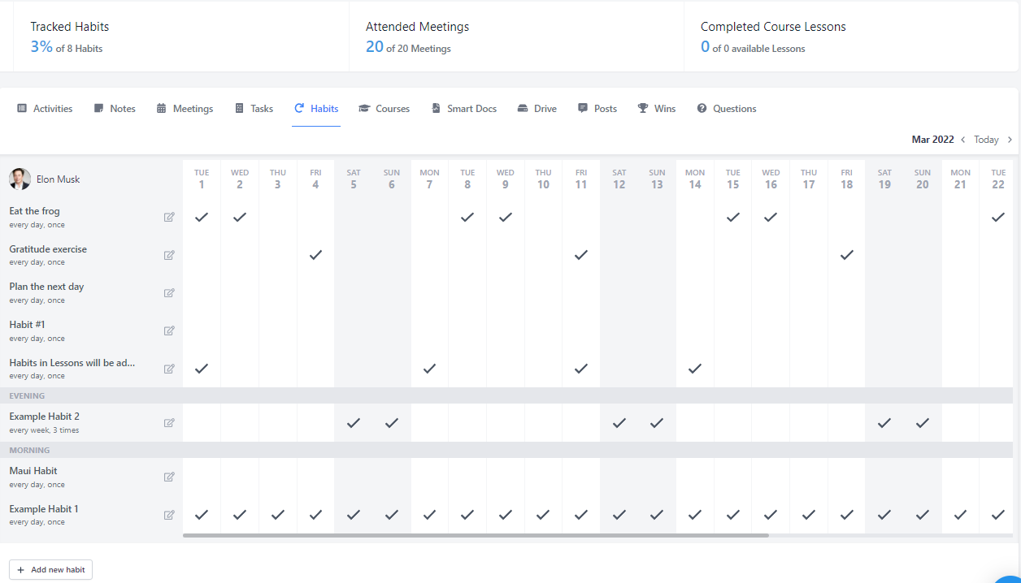The height and width of the screenshot is (583, 1021).
Task: Open the edit icon for Eat the frog
Action: coord(169,217)
